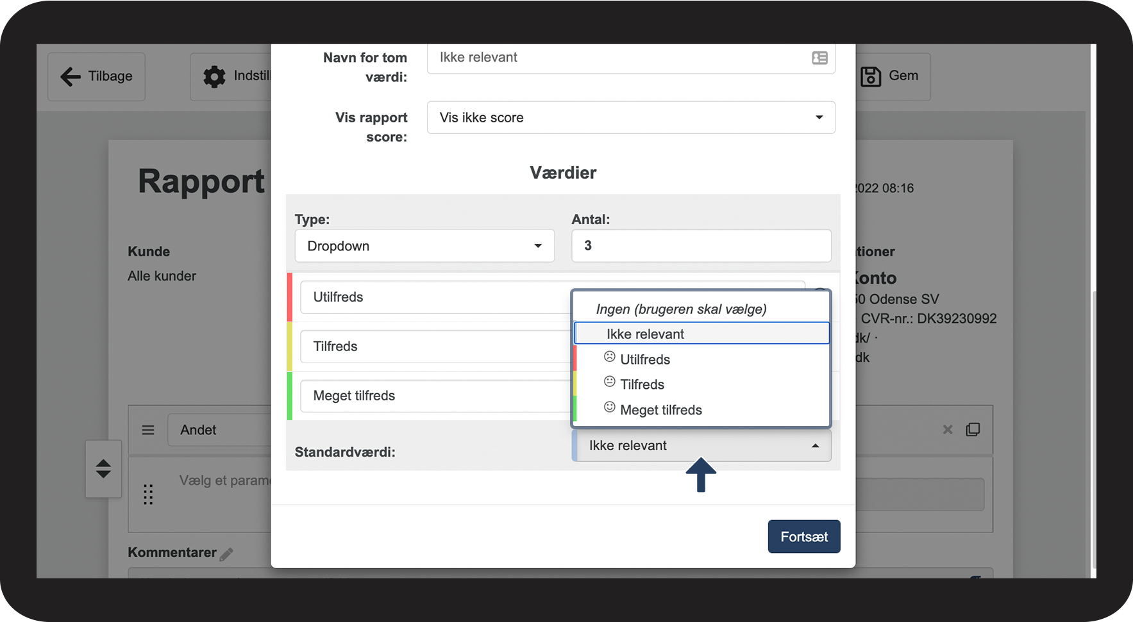Open the Vis rapport score dropdown
Viewport: 1133px width, 622px height.
[630, 118]
